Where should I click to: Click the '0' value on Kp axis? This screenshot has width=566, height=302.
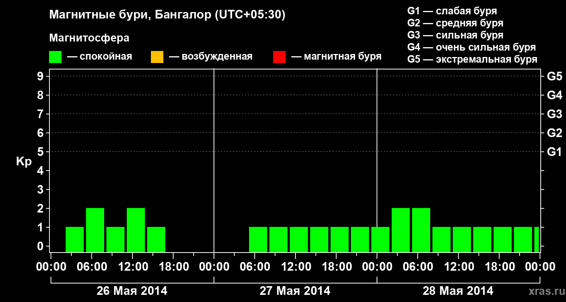click(x=41, y=246)
